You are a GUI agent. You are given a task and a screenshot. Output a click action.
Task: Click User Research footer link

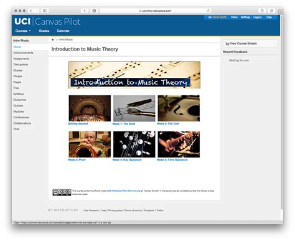tap(91, 210)
